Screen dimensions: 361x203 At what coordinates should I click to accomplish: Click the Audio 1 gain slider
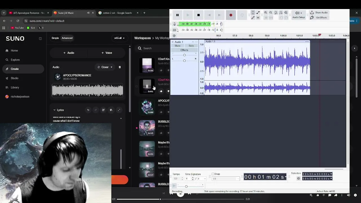pos(184,55)
